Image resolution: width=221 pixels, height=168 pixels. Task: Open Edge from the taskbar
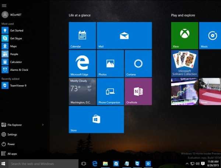pyautogui.click(x=95, y=164)
